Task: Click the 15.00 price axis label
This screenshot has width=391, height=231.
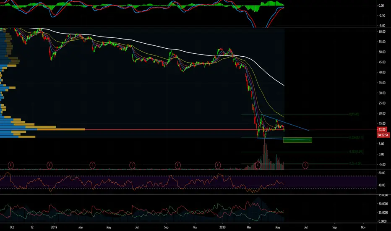Action: [382, 123]
